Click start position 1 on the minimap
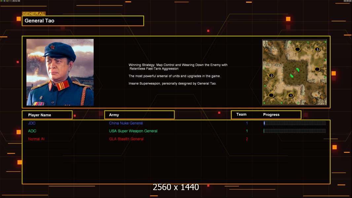Image resolution: width=352 pixels, height=198 pixels. pyautogui.click(x=291, y=95)
